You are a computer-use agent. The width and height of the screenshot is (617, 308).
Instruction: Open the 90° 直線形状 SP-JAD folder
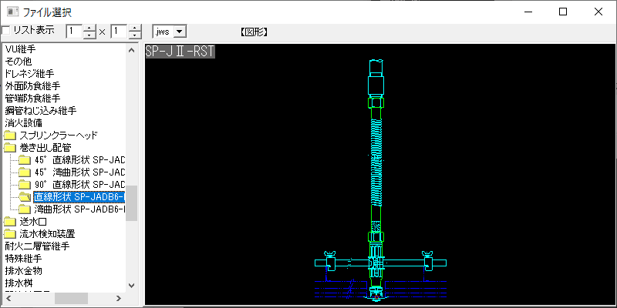tap(80, 184)
